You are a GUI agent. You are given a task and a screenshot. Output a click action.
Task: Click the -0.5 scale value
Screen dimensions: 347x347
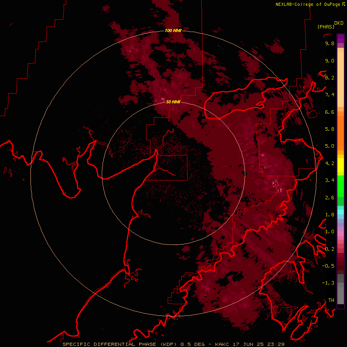[x=328, y=266]
